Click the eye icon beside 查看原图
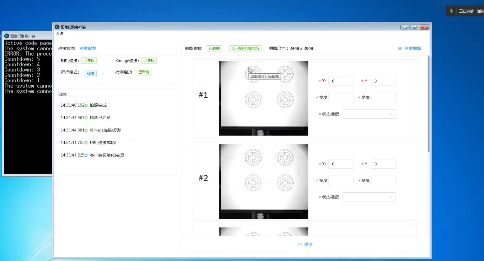 [x=400, y=48]
